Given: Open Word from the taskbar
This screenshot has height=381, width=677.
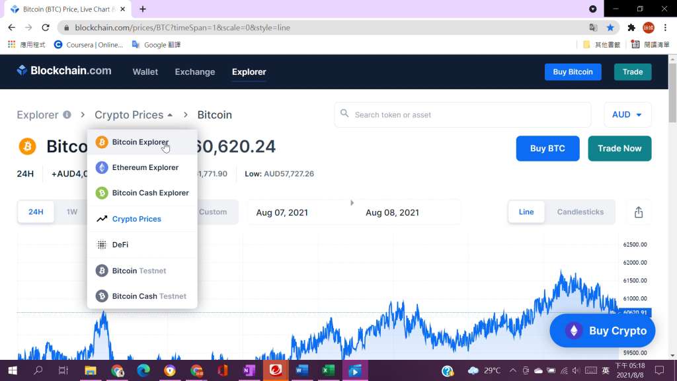Looking at the screenshot, I should [301, 370].
